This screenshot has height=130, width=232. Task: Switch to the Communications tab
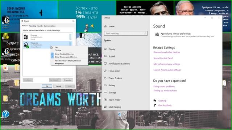[50, 26]
